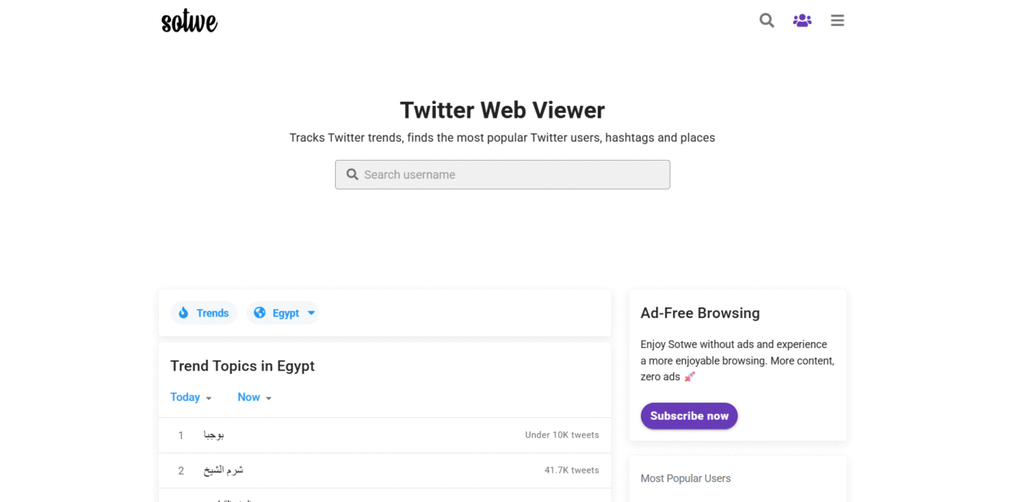1033x502 pixels.
Task: Click the Sotwe logo
Action: coord(190,20)
